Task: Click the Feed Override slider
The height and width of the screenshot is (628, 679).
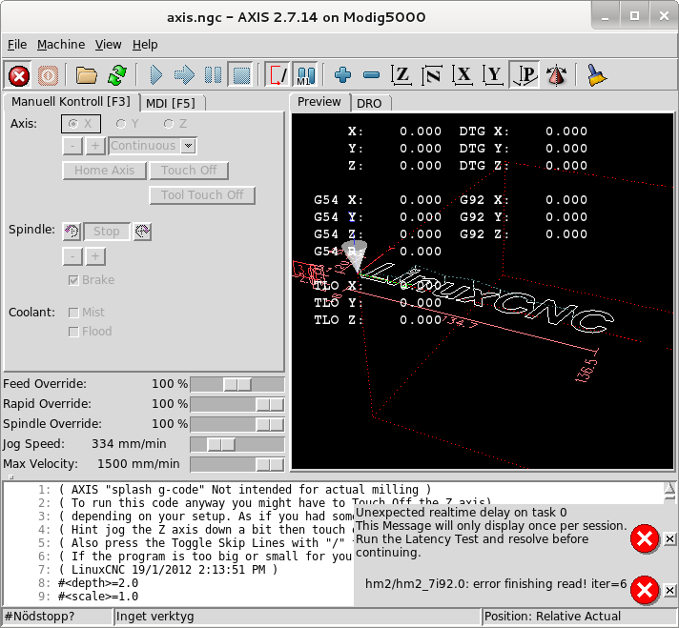Action: coord(237,384)
